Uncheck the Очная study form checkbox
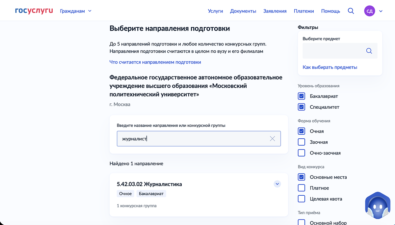The height and width of the screenshot is (225, 395). coord(302,131)
